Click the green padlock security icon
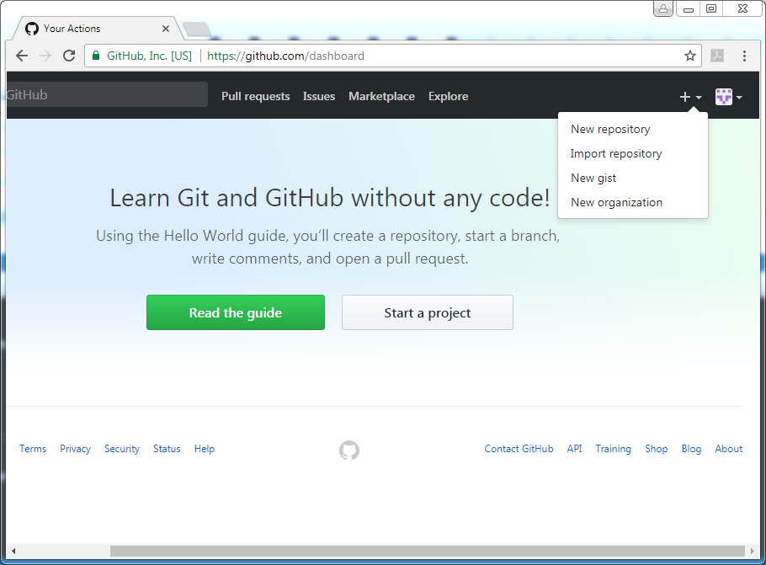The image size is (766, 565). pyautogui.click(x=96, y=56)
